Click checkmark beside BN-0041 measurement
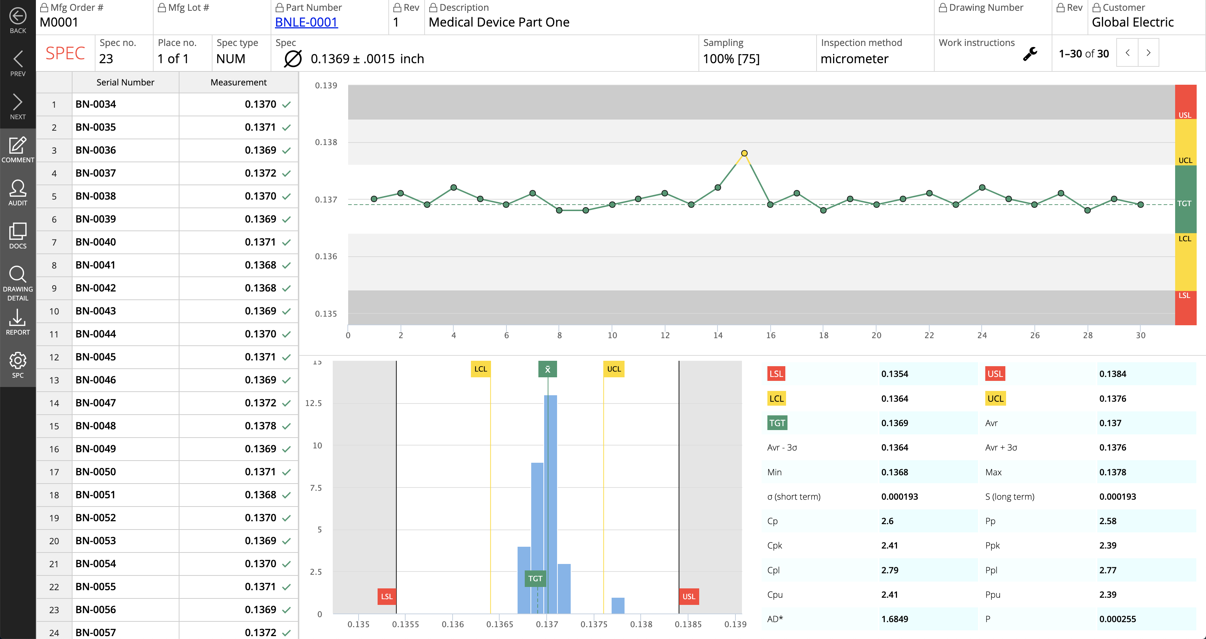1206x639 pixels. pyautogui.click(x=286, y=265)
